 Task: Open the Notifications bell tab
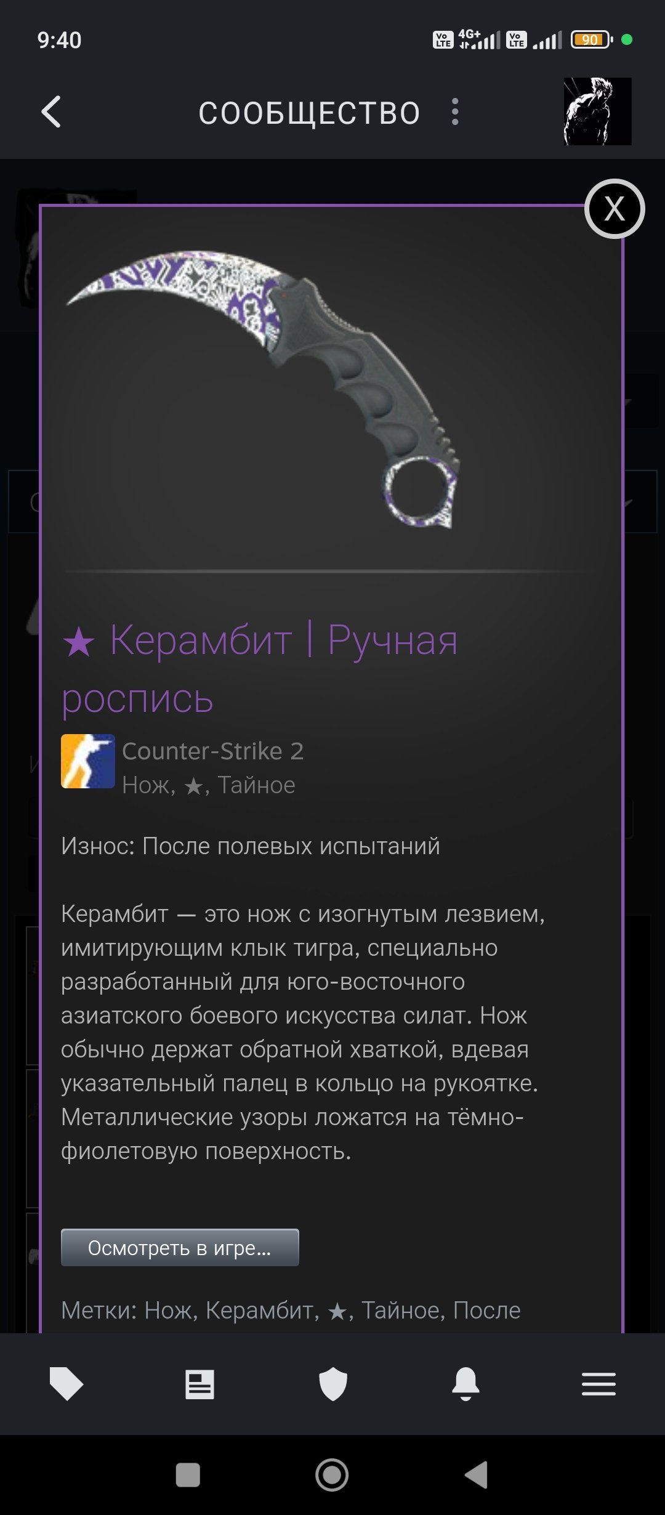tap(465, 1384)
